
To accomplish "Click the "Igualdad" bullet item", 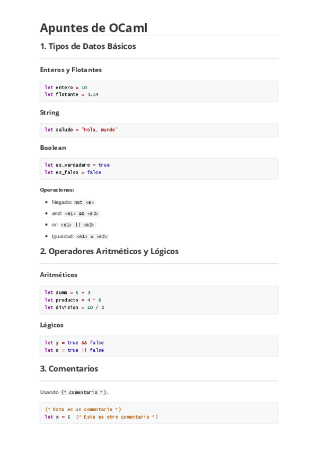I will pos(80,236).
